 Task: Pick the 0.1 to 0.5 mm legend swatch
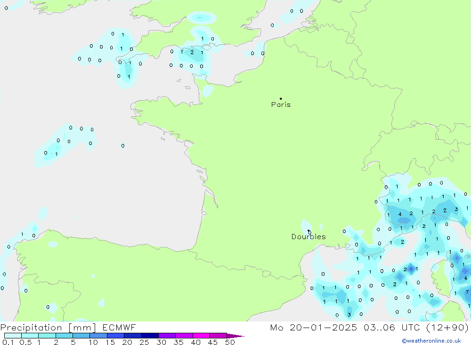tap(13, 336)
